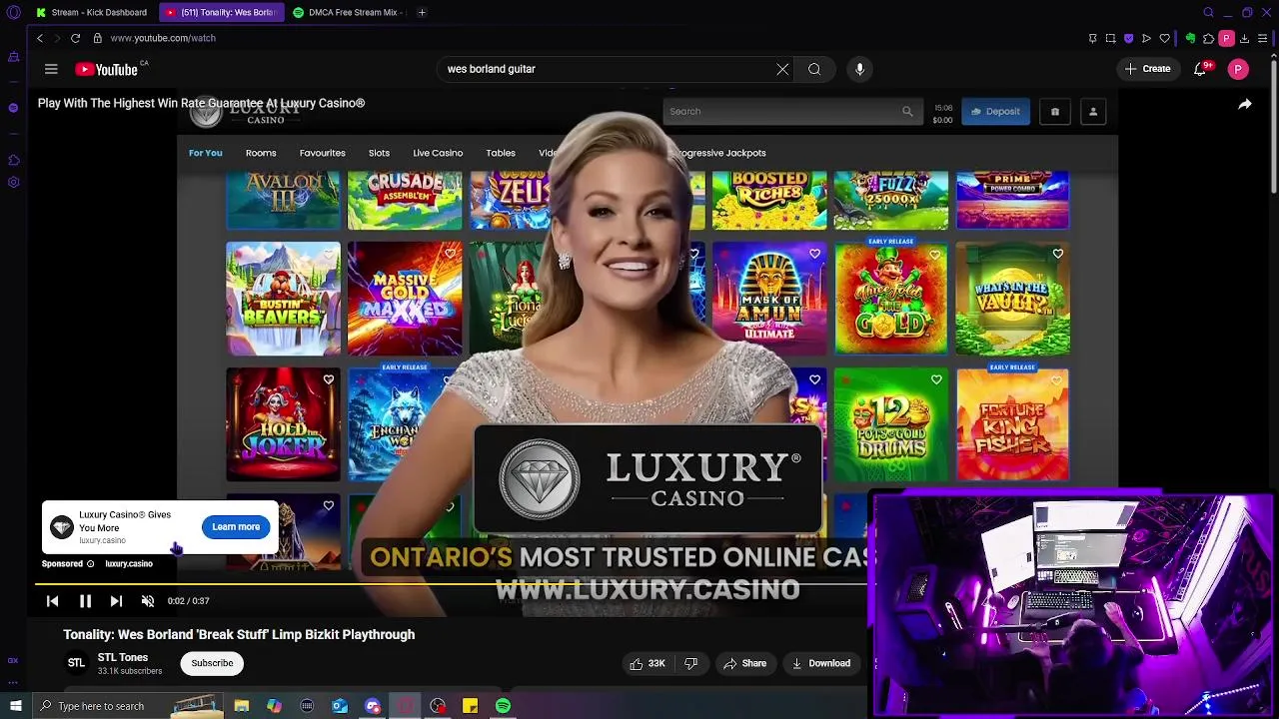Start voice search with microphone icon
Image resolution: width=1279 pixels, height=719 pixels.
(859, 69)
